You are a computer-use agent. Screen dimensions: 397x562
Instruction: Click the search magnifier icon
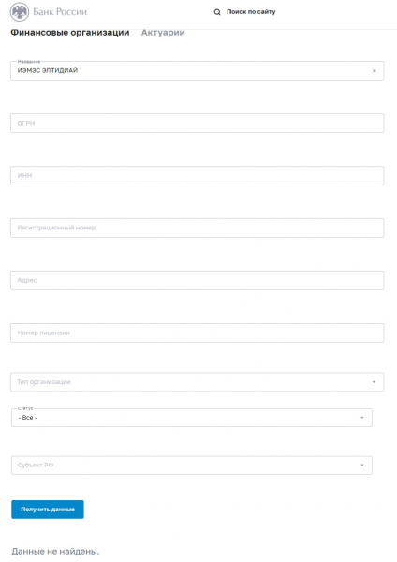pos(217,12)
